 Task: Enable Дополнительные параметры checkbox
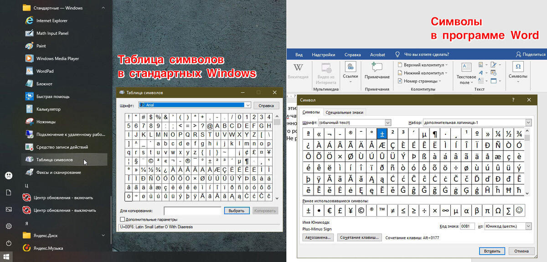click(122, 220)
